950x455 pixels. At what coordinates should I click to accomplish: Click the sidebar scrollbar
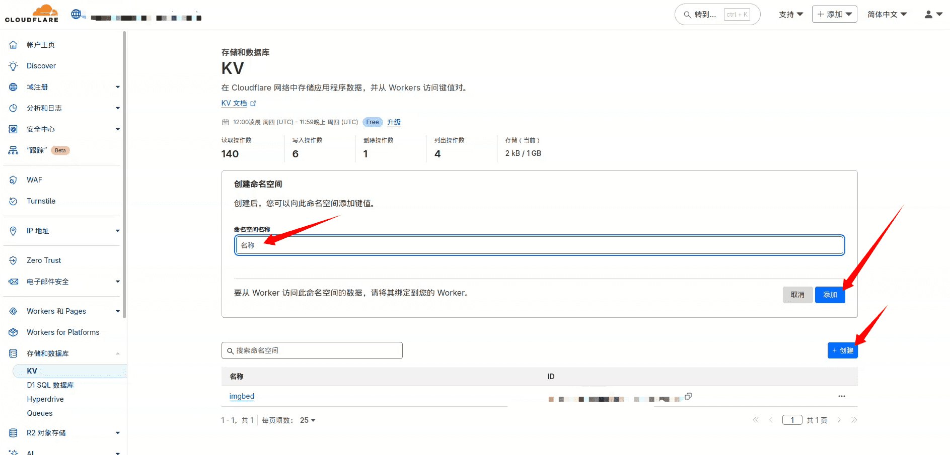(124, 174)
